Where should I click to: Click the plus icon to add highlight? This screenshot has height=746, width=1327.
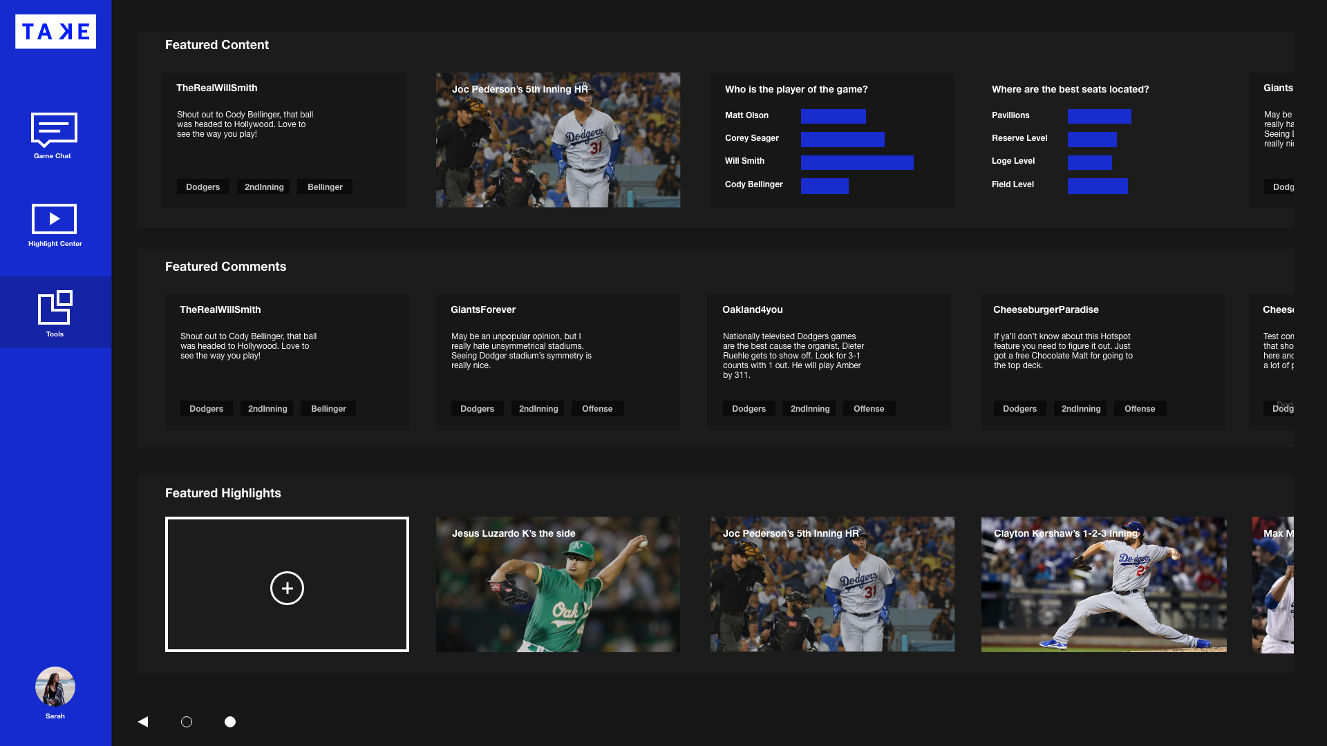(x=287, y=588)
